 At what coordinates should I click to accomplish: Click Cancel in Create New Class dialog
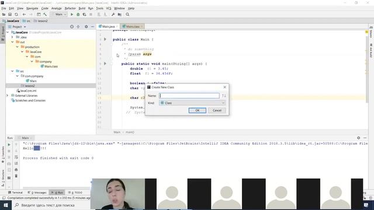217,110
